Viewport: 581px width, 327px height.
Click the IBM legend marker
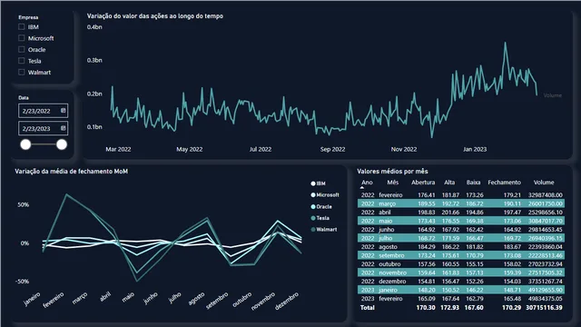(x=313, y=183)
